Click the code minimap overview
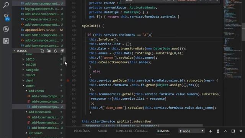The width and height of the screenshot is (245, 138). (232, 39)
